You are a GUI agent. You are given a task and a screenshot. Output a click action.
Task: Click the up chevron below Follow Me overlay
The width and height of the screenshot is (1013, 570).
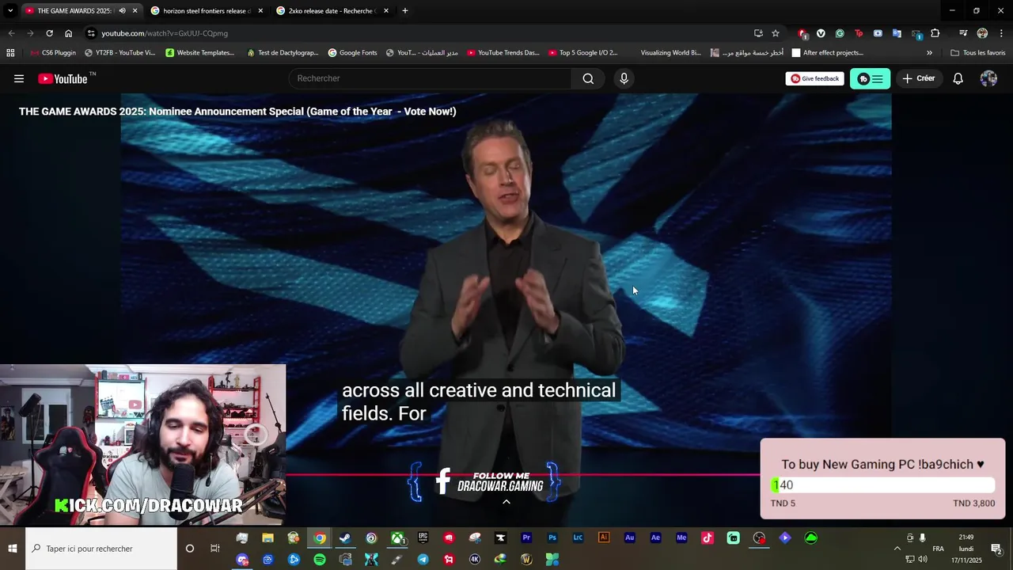[x=506, y=501]
